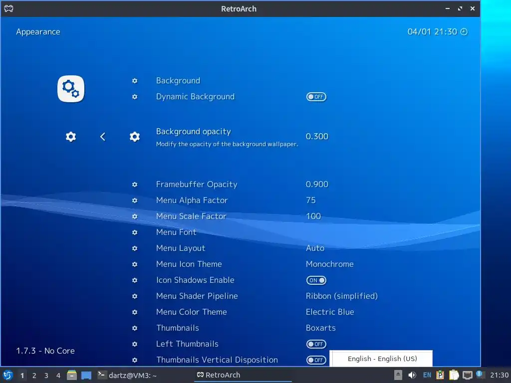Image resolution: width=511 pixels, height=383 pixels.
Task: Click the left gear icon beside the back arrow
Action: 71,137
